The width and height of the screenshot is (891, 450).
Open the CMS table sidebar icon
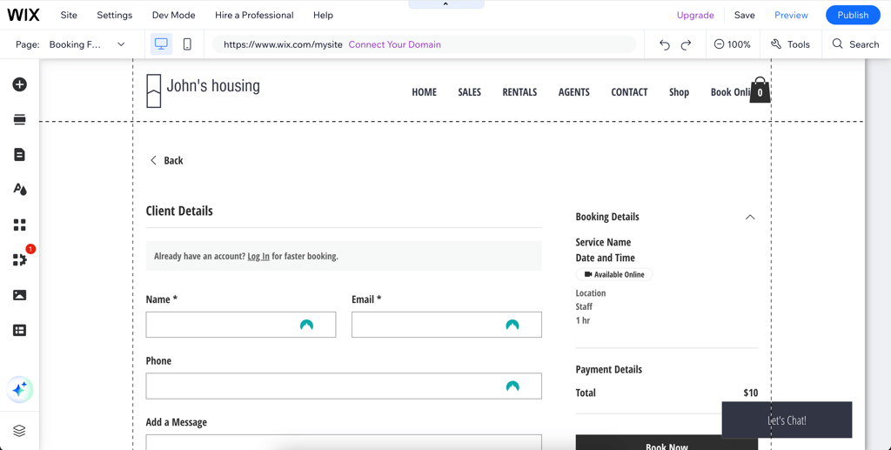(19, 330)
